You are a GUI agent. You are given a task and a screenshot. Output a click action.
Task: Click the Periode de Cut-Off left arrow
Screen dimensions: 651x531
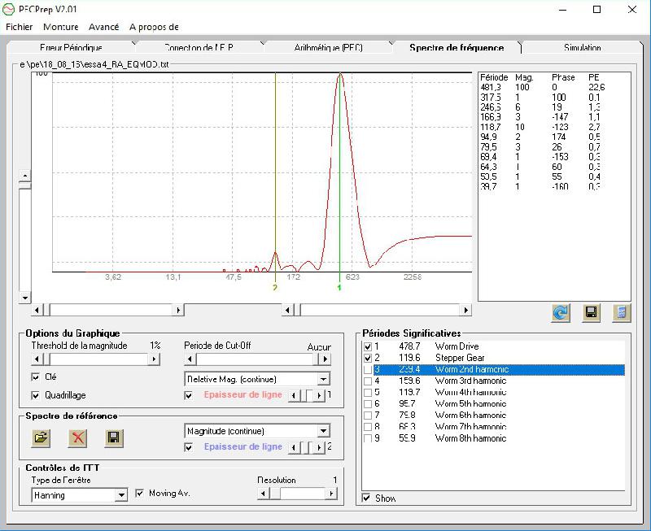tap(190, 359)
